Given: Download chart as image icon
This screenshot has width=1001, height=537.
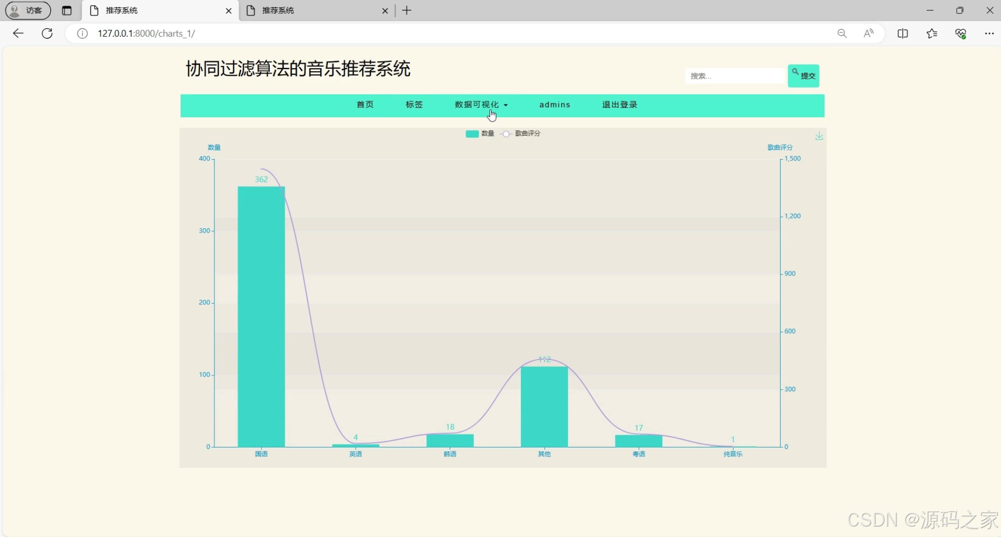Looking at the screenshot, I should click(x=819, y=136).
